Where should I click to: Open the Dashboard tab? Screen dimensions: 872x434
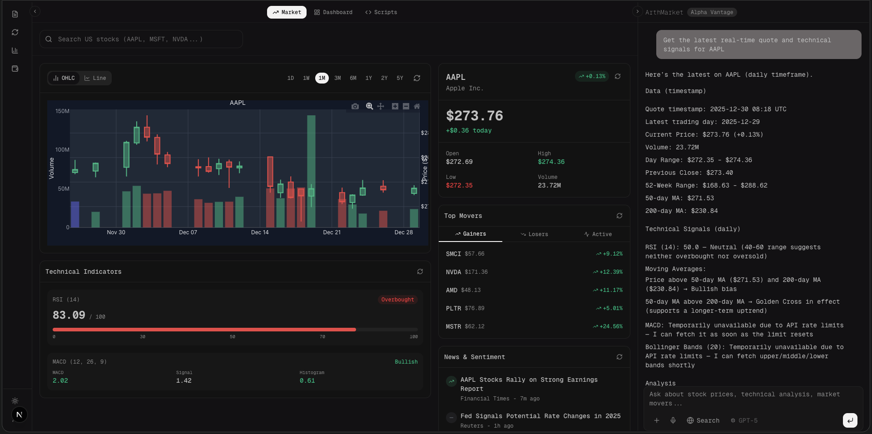tap(333, 12)
